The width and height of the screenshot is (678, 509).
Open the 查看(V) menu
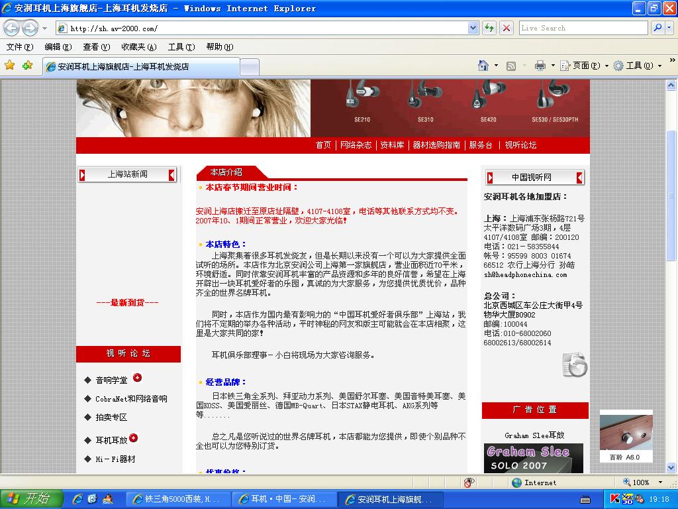(x=97, y=47)
